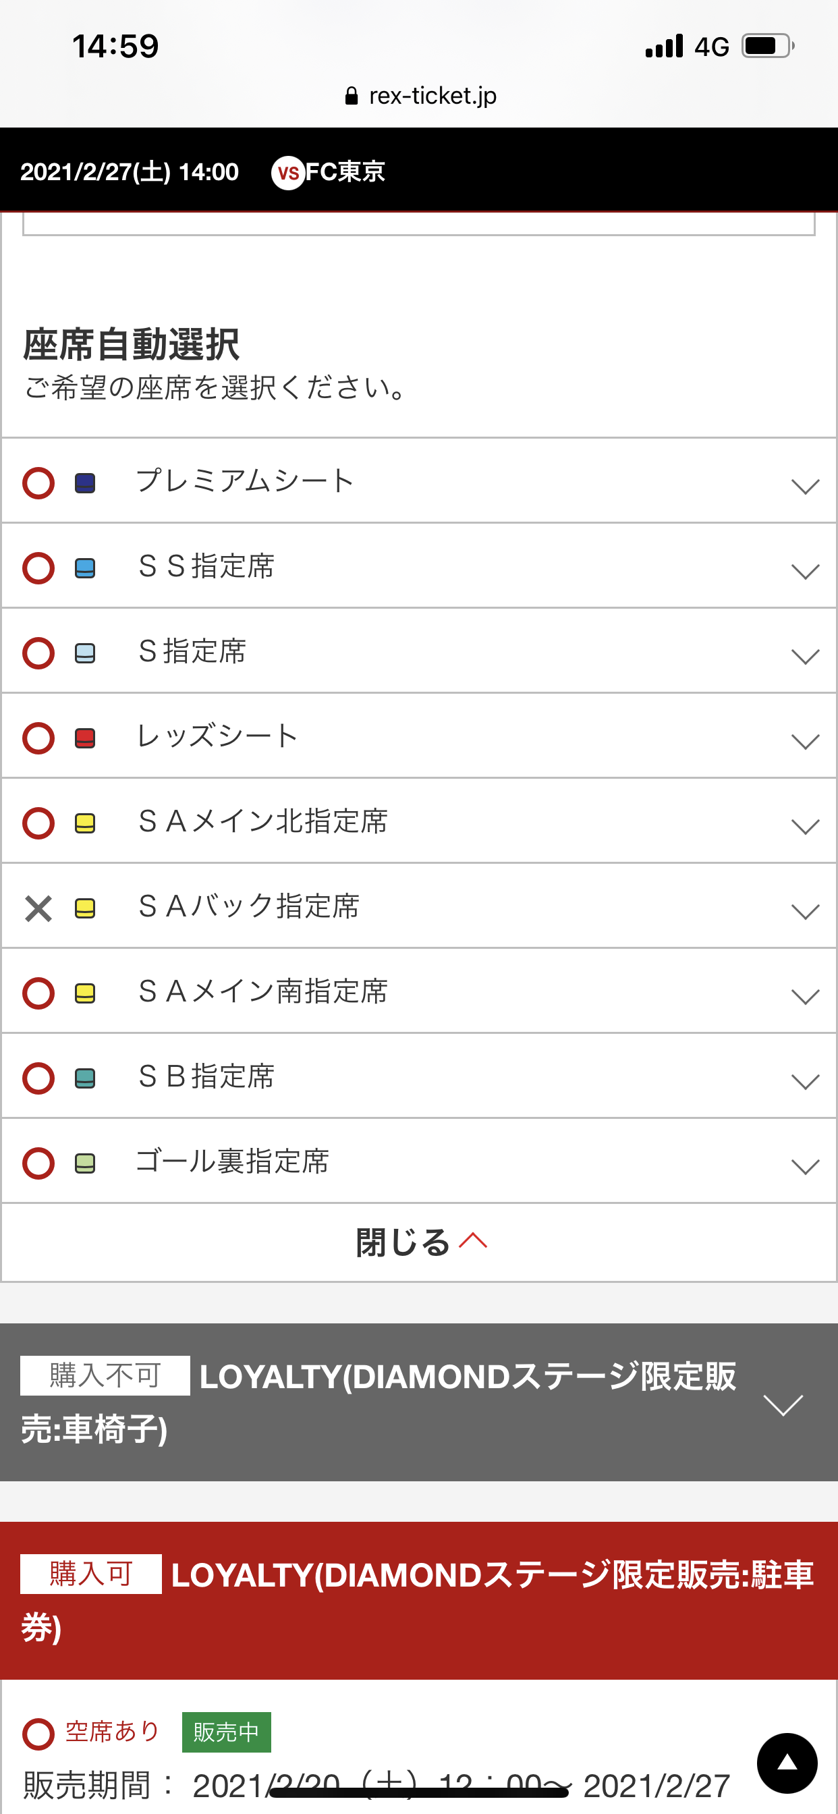Expand the LOYALTY 車椅子 section arrow

click(x=783, y=1404)
